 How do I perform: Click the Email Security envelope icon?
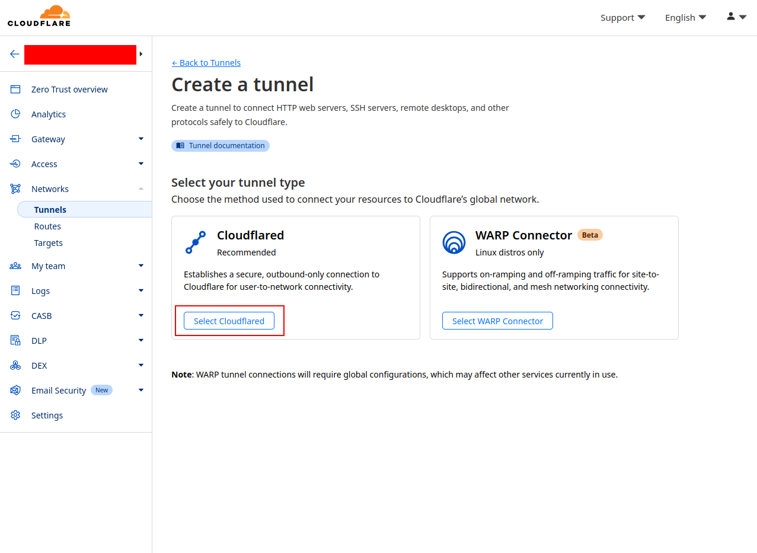(x=15, y=391)
